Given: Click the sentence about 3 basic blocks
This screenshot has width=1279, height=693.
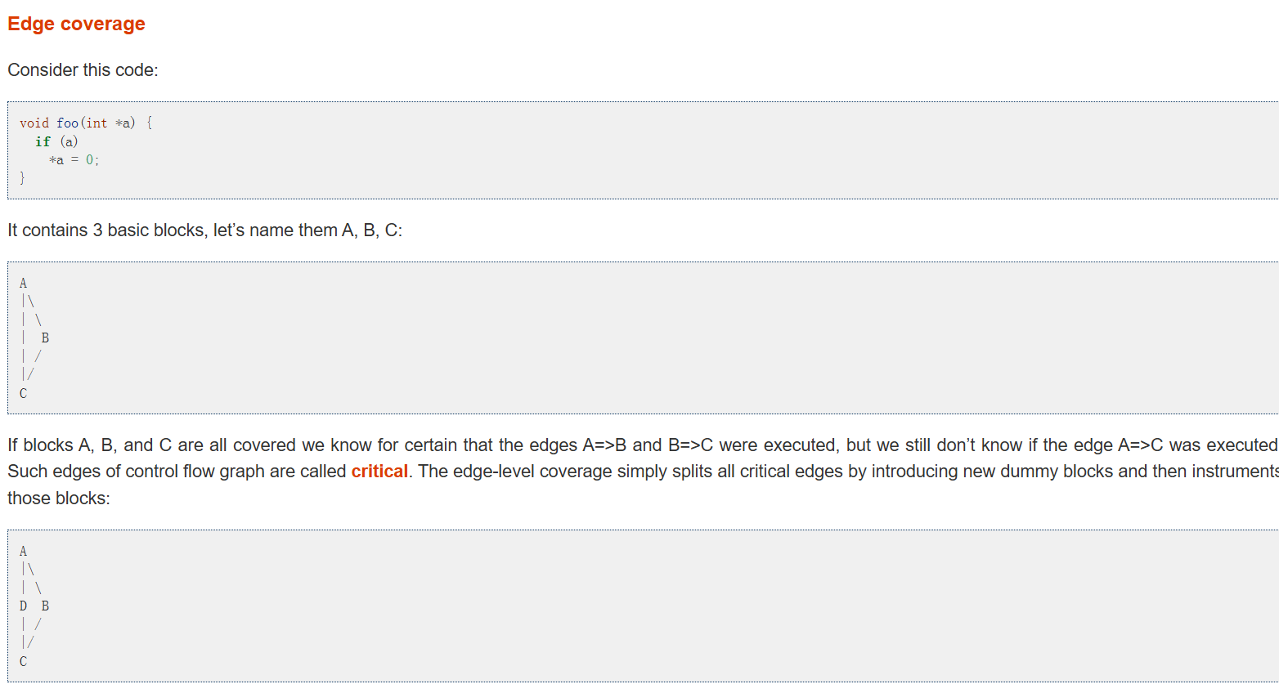Looking at the screenshot, I should coord(204,230).
